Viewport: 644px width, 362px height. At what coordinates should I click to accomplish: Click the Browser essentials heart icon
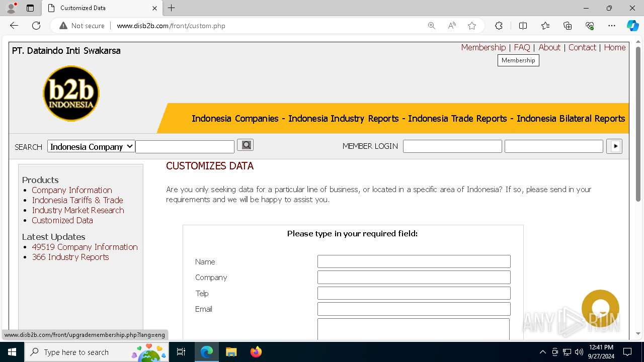click(x=590, y=26)
